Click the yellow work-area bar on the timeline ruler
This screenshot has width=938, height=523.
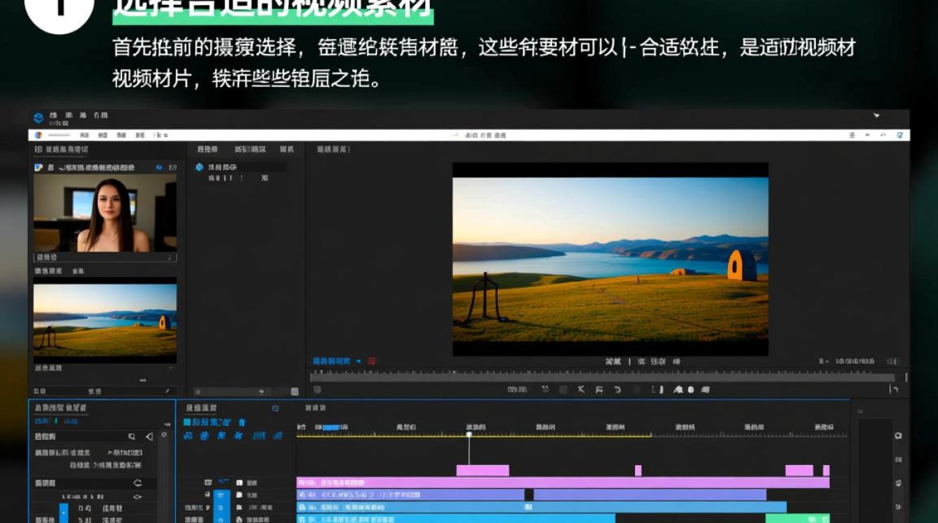(x=474, y=436)
